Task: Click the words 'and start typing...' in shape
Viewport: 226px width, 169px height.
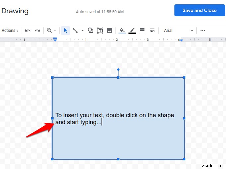Action: 79,122
